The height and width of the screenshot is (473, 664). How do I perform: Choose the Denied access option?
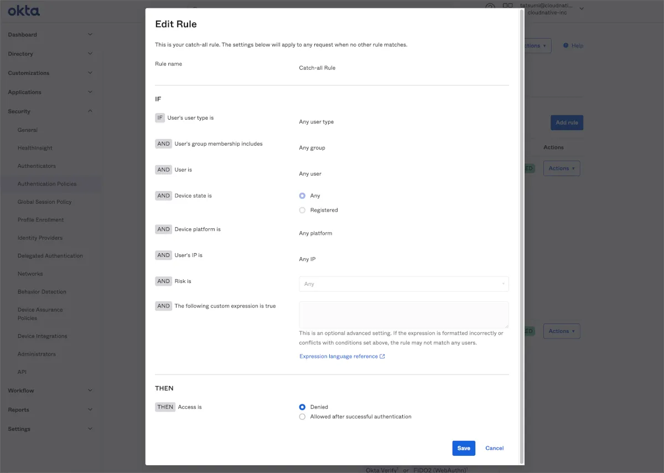tap(302, 407)
